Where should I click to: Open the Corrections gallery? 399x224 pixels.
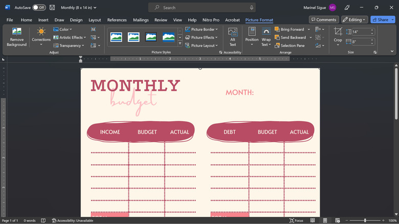(41, 37)
